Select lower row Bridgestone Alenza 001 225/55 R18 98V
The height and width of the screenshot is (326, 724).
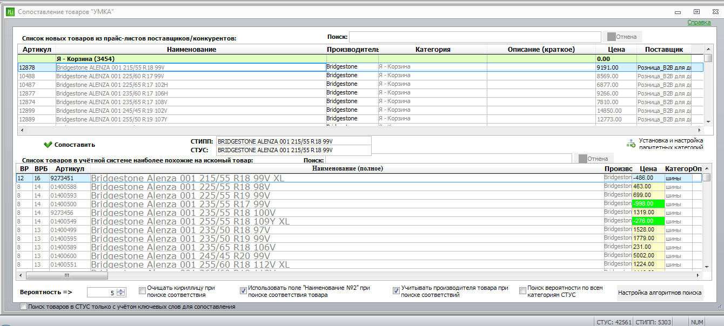click(x=359, y=186)
